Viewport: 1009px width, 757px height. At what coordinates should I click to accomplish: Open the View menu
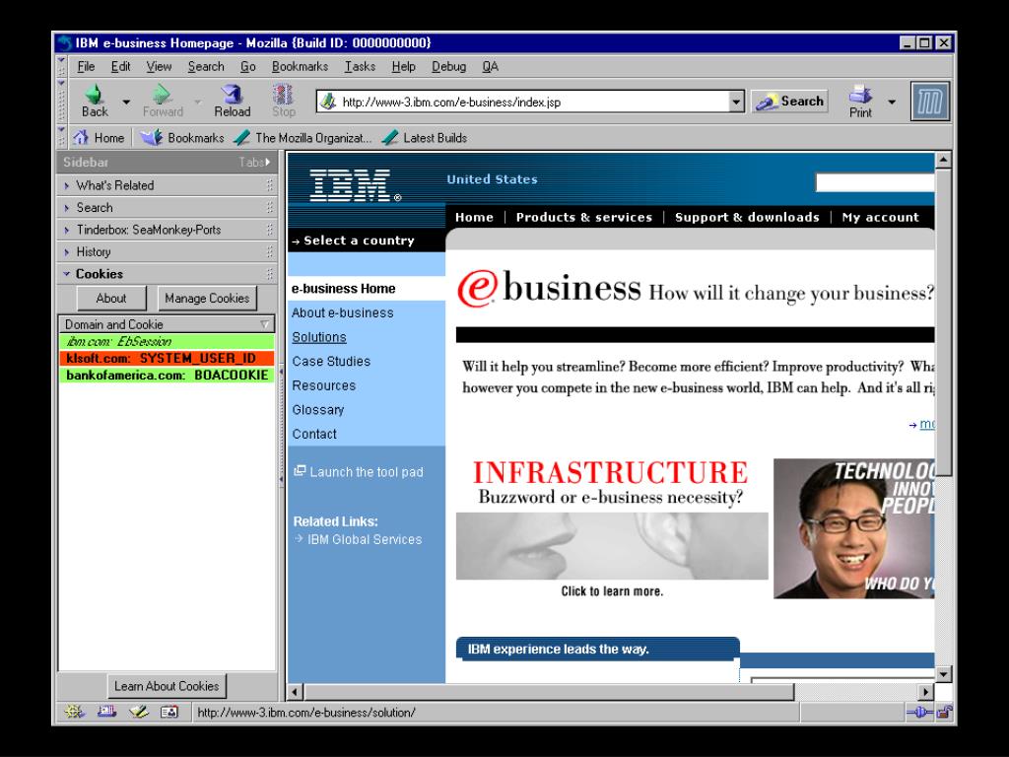click(159, 66)
